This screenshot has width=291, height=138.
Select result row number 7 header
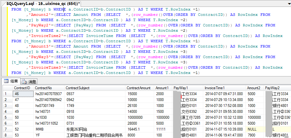point(8,129)
